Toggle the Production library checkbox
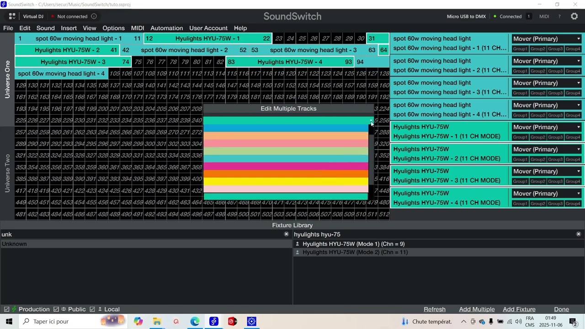 point(6,309)
